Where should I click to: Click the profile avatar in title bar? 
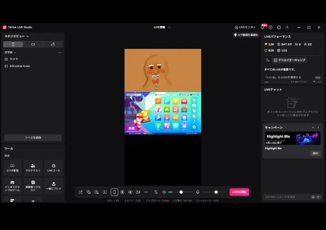click(287, 27)
